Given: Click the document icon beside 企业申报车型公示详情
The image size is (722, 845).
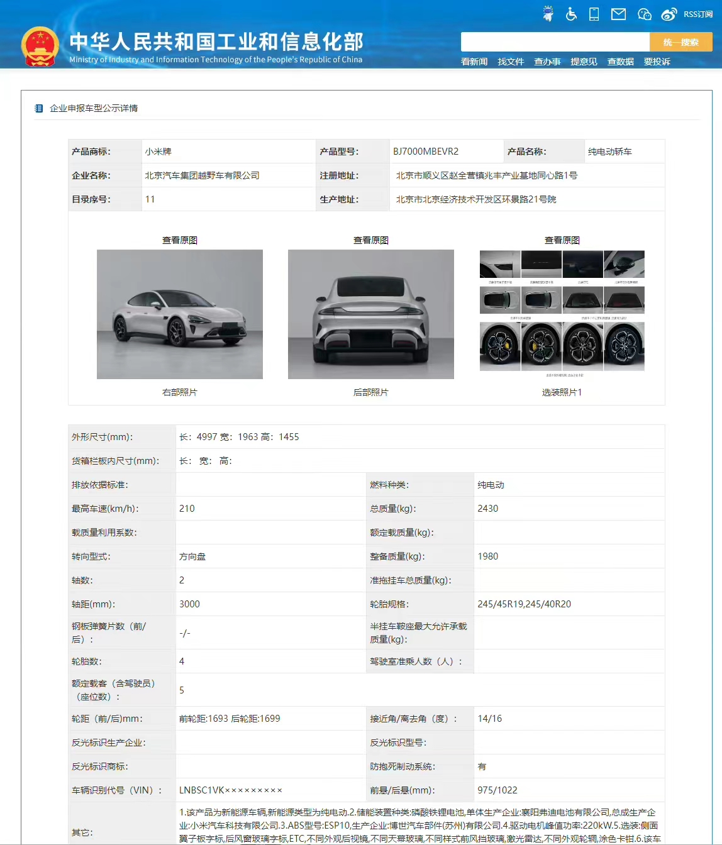Looking at the screenshot, I should point(38,108).
